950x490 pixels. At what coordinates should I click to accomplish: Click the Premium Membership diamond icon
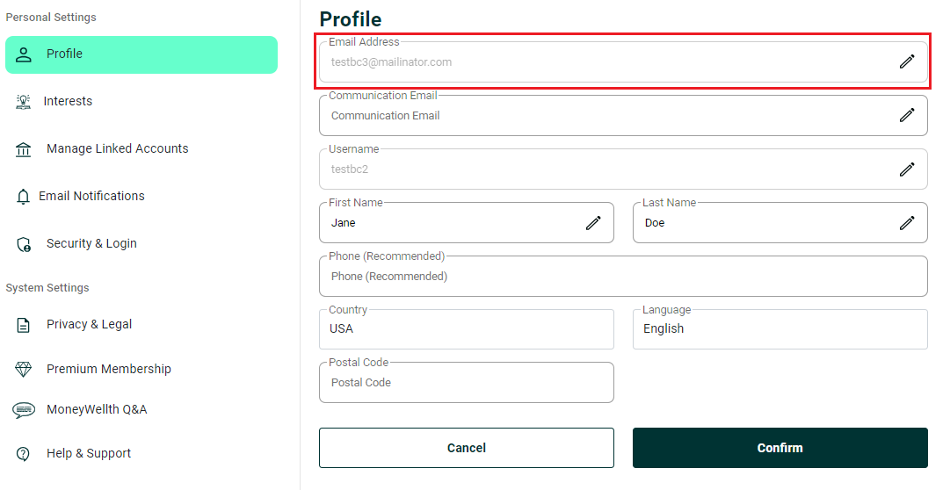[x=24, y=370]
